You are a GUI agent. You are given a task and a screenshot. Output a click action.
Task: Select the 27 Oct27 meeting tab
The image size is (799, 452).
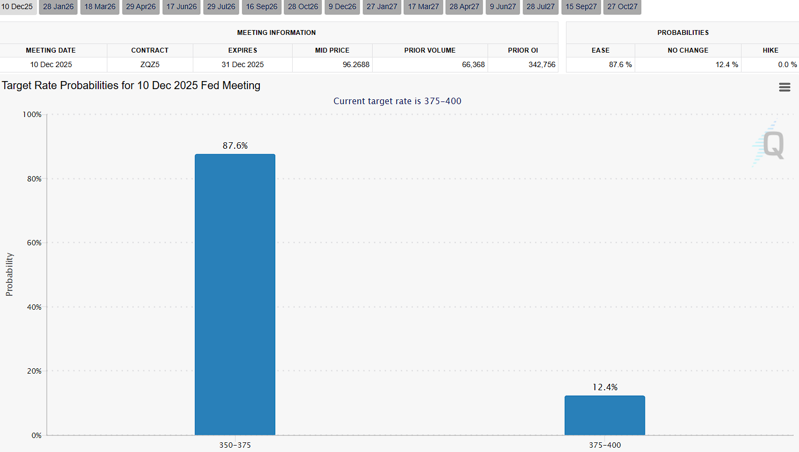click(x=622, y=7)
